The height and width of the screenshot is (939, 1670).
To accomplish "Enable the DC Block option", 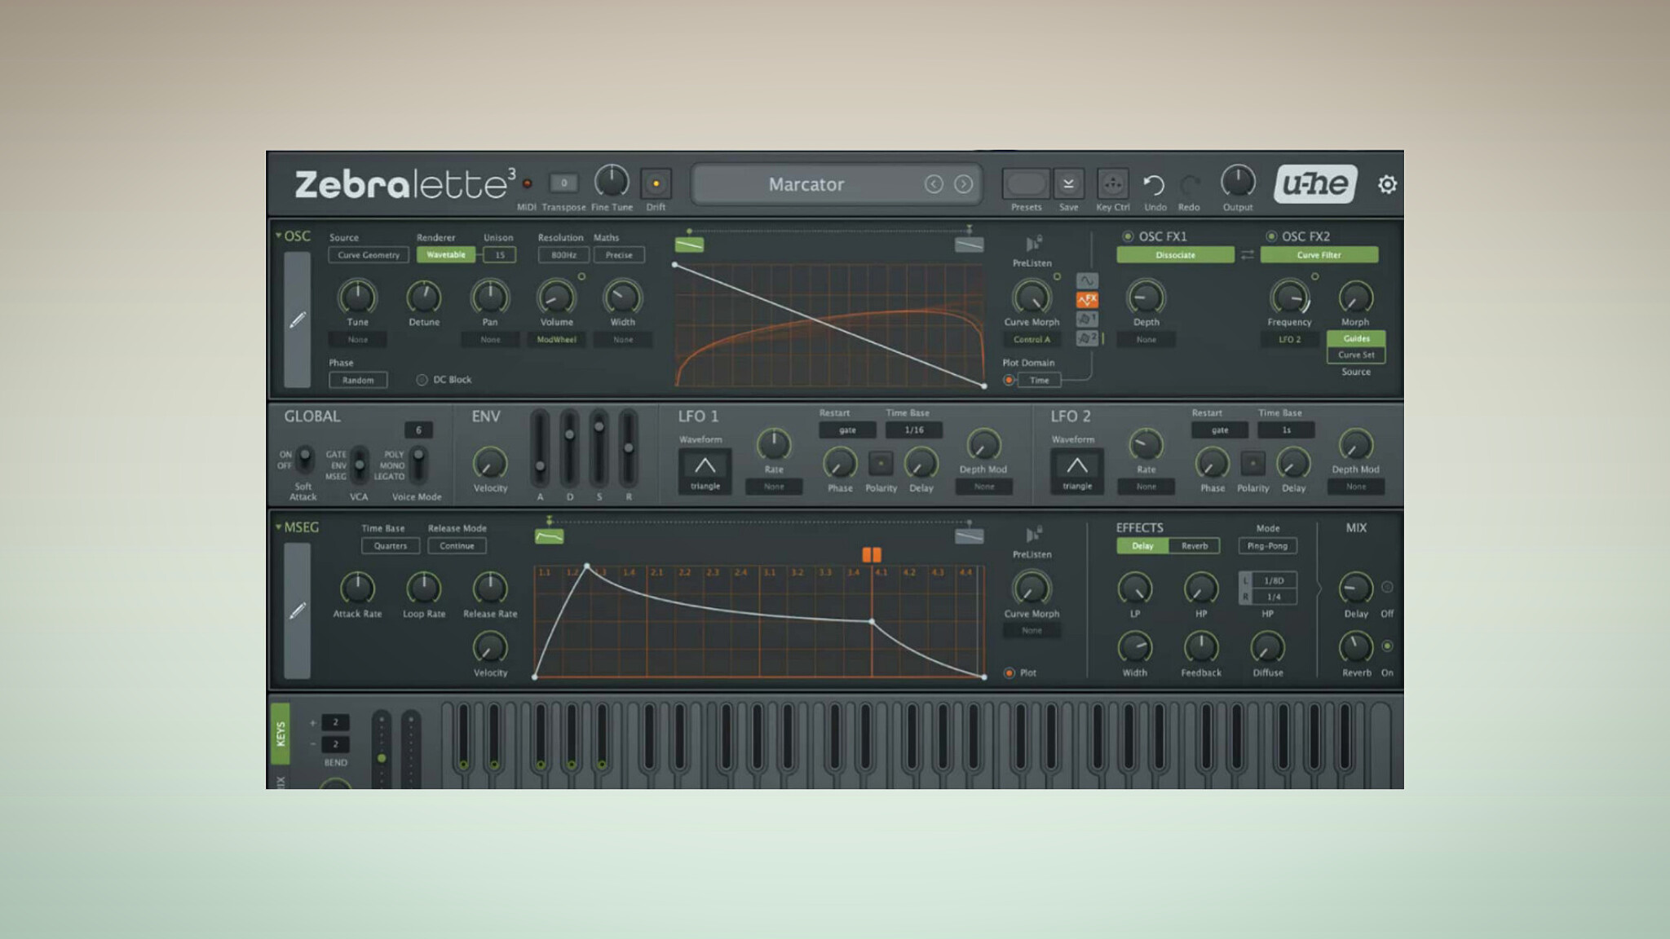I will pos(422,380).
